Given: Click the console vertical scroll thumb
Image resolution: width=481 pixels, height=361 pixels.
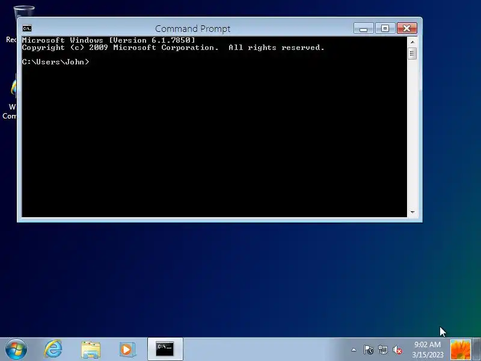Looking at the screenshot, I should 412,54.
